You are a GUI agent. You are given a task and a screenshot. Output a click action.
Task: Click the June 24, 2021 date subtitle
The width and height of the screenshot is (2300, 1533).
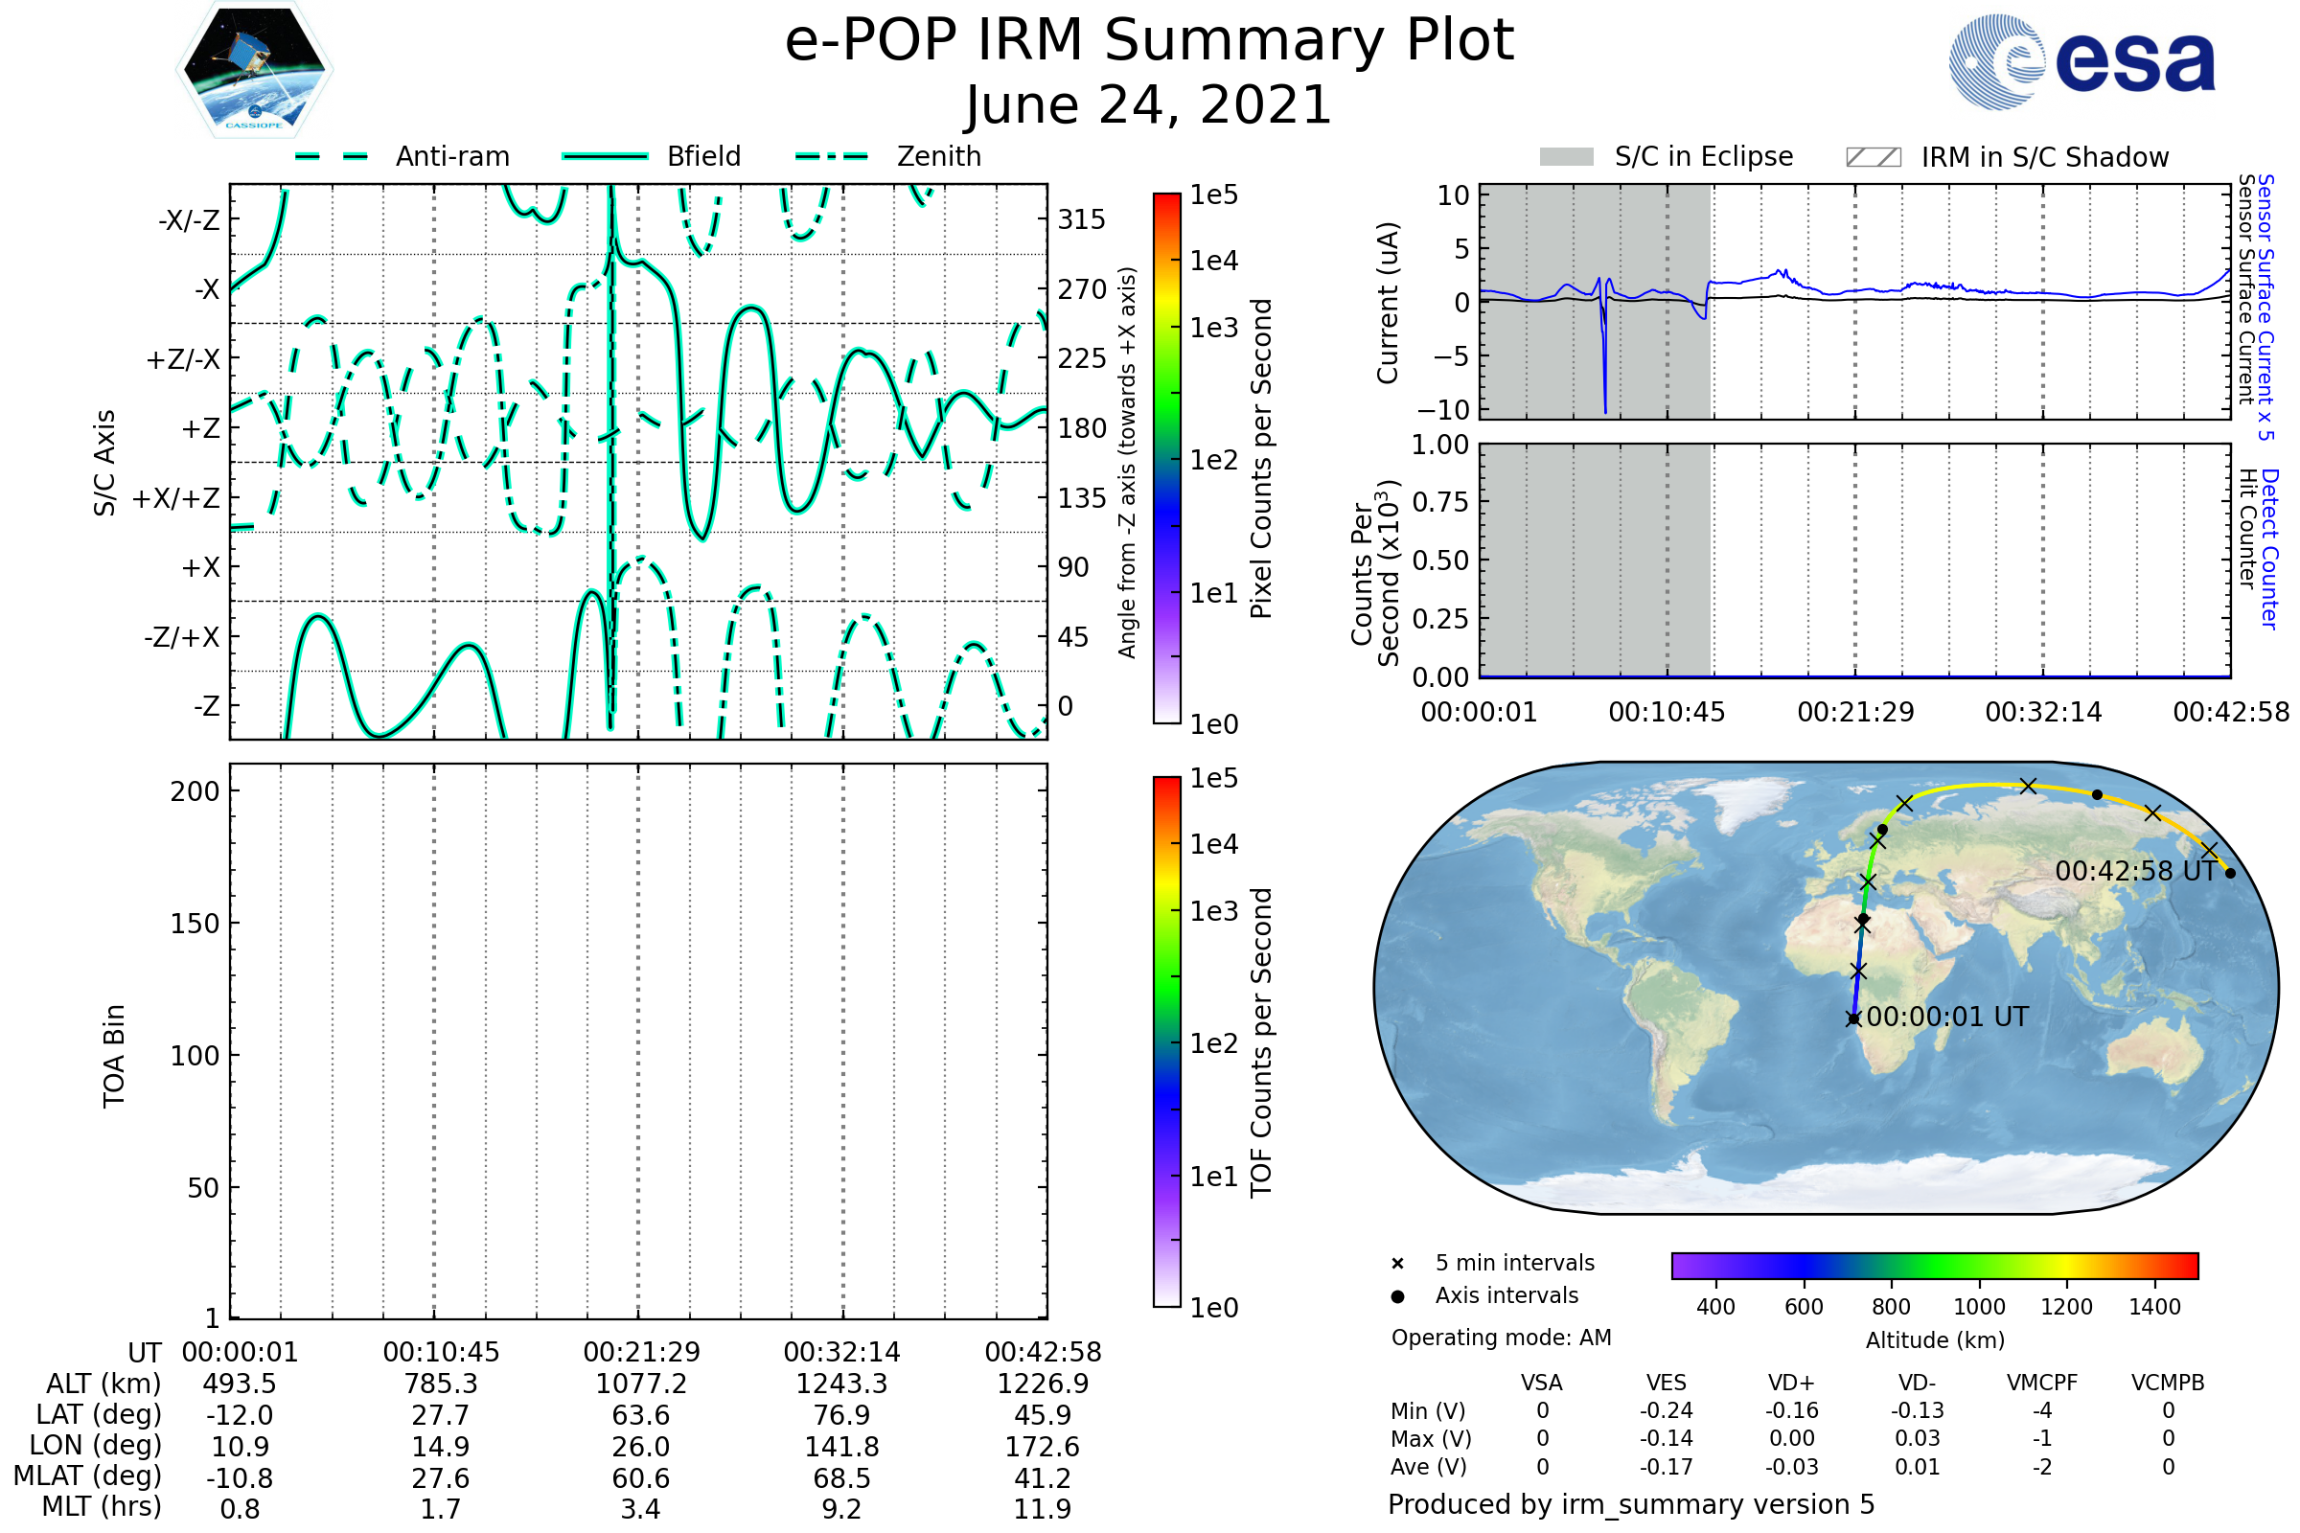click(1149, 105)
